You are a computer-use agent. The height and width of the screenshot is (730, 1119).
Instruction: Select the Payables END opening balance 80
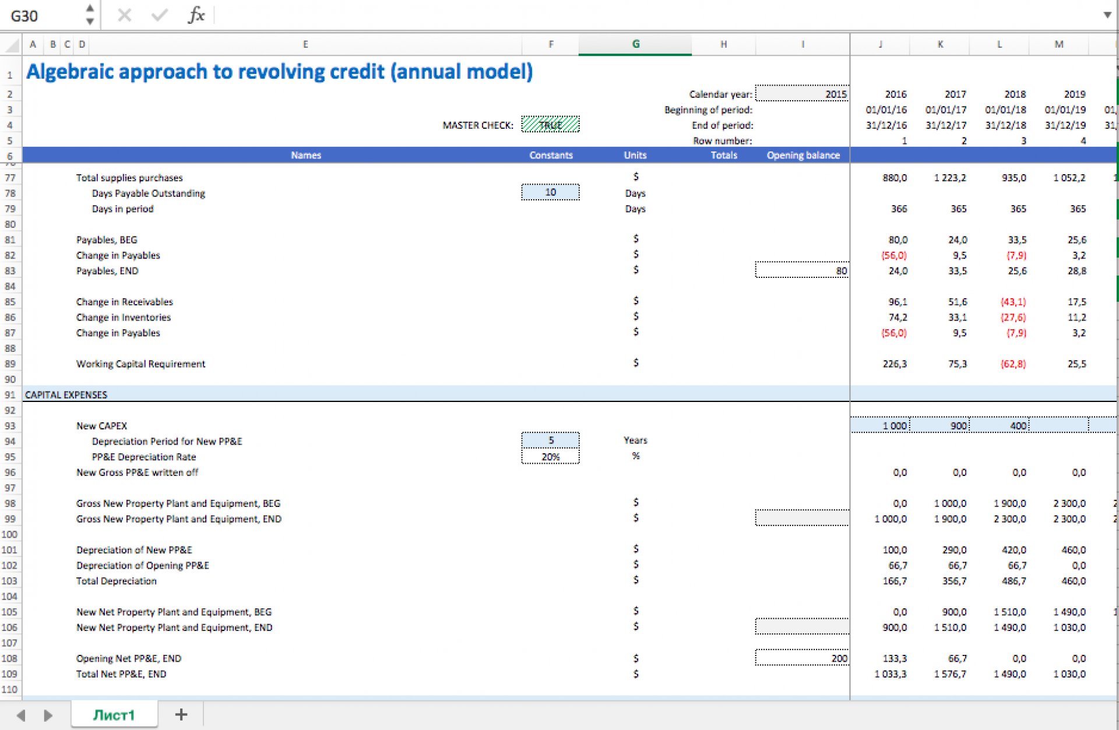[802, 270]
